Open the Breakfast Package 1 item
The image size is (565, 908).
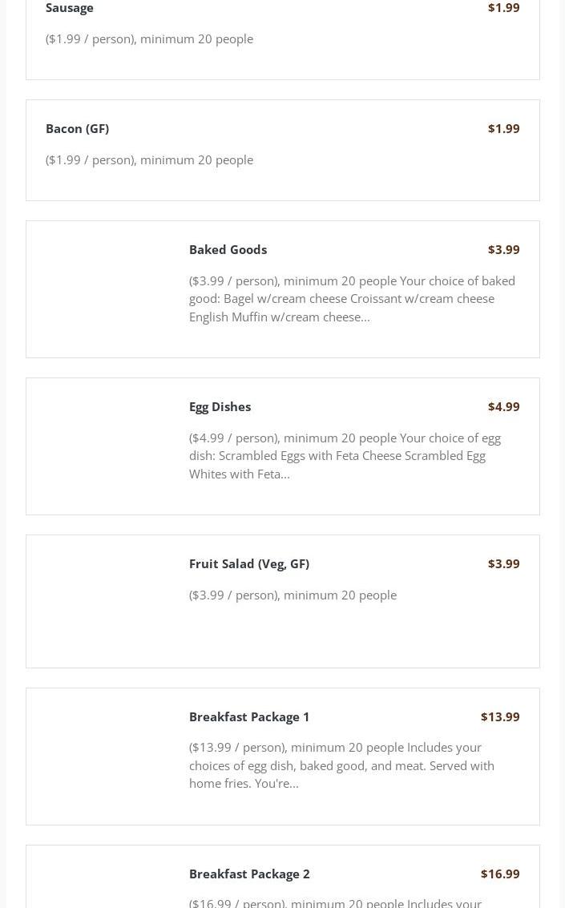(x=248, y=716)
